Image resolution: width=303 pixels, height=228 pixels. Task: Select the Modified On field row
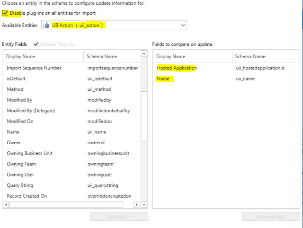[72, 121]
